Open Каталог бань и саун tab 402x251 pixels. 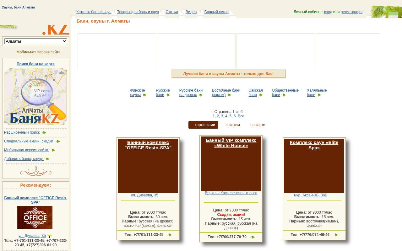coord(94,12)
